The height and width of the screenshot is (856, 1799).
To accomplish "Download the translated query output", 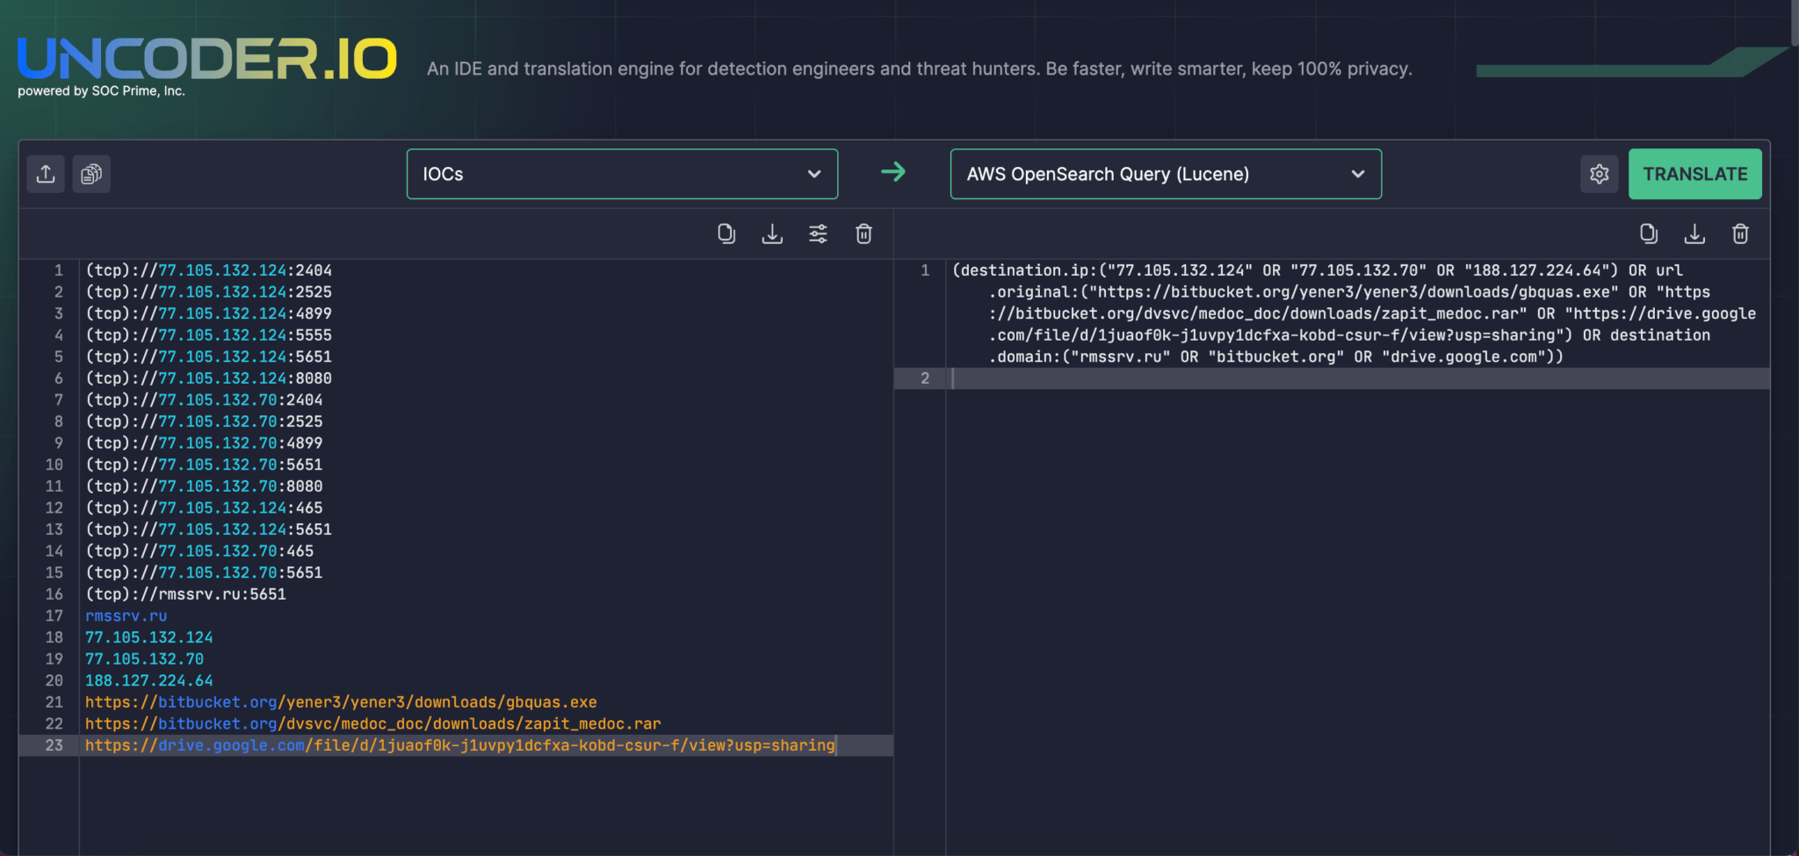I will tap(1694, 234).
